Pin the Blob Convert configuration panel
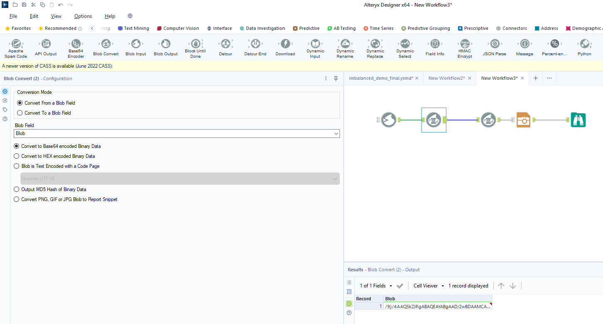This screenshot has height=324, width=603. [335, 78]
